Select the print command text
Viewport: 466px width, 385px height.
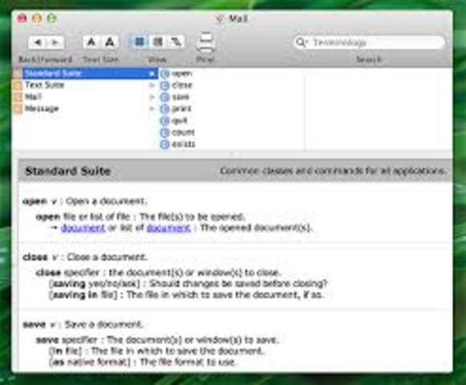tap(181, 109)
